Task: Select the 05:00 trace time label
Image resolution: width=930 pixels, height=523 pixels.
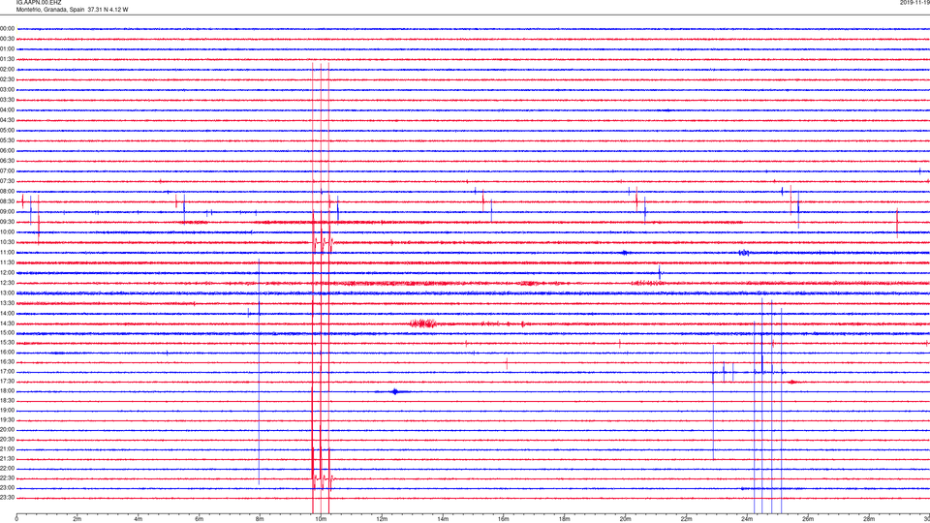Action: (x=7, y=131)
